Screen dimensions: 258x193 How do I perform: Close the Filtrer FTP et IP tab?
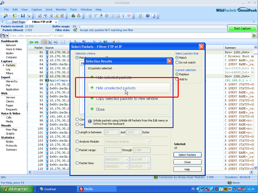pos(56,22)
